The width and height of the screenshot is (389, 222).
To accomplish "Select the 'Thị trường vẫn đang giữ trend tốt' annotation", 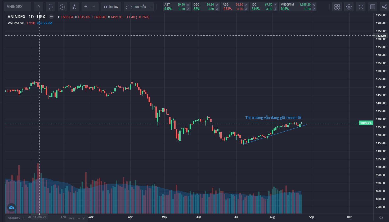I will pyautogui.click(x=273, y=118).
